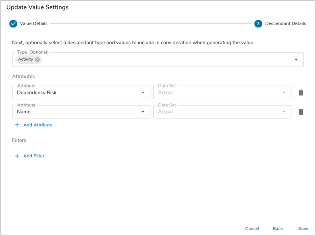Click inside the Type (Optional) input field
Screen dimensions: 316x236
[x=161, y=60]
